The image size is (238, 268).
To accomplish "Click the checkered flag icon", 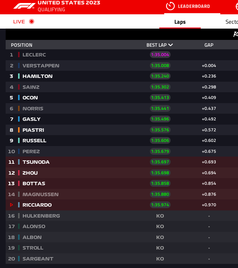I will point(236,34).
